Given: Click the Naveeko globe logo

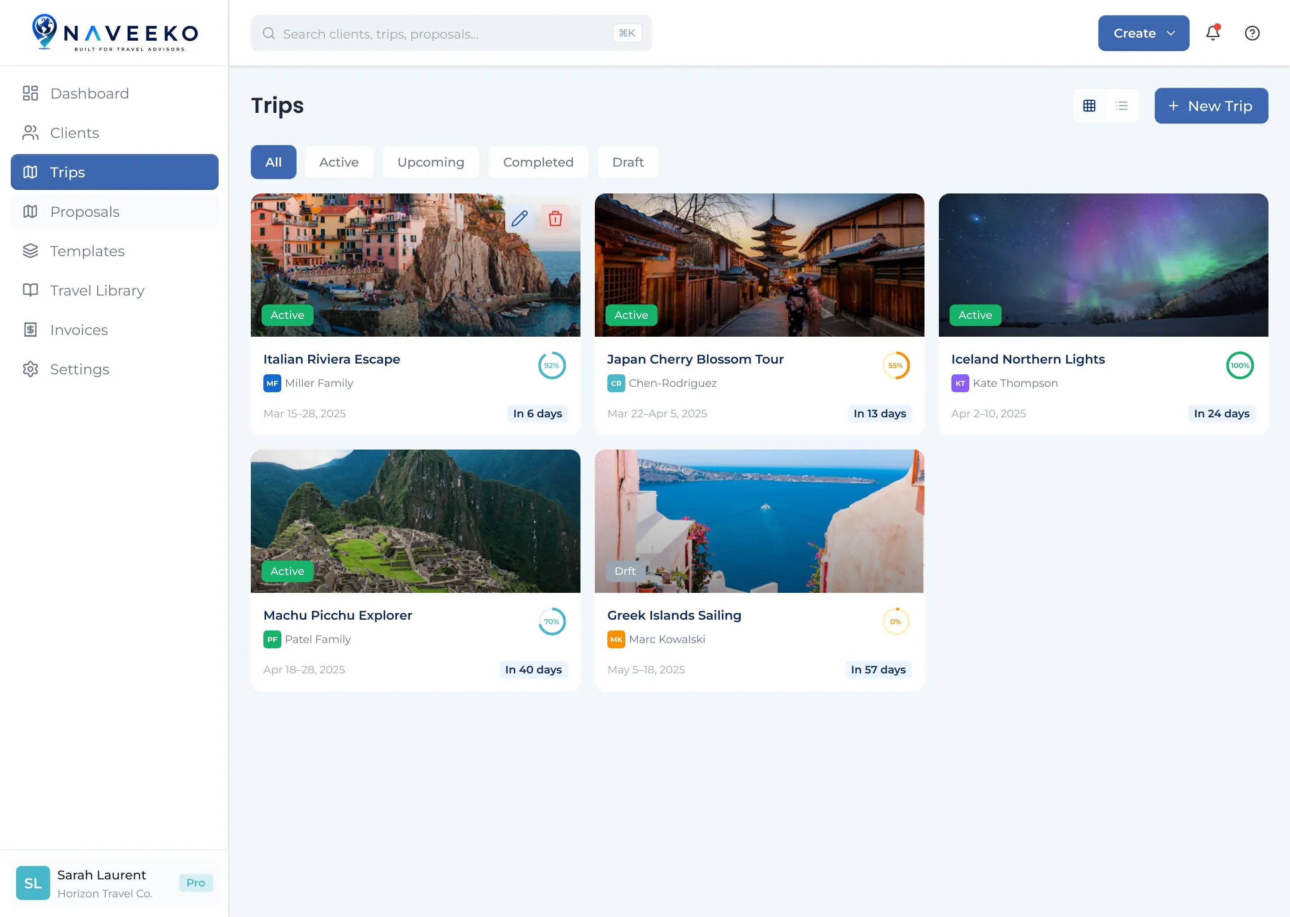Looking at the screenshot, I should click(44, 32).
